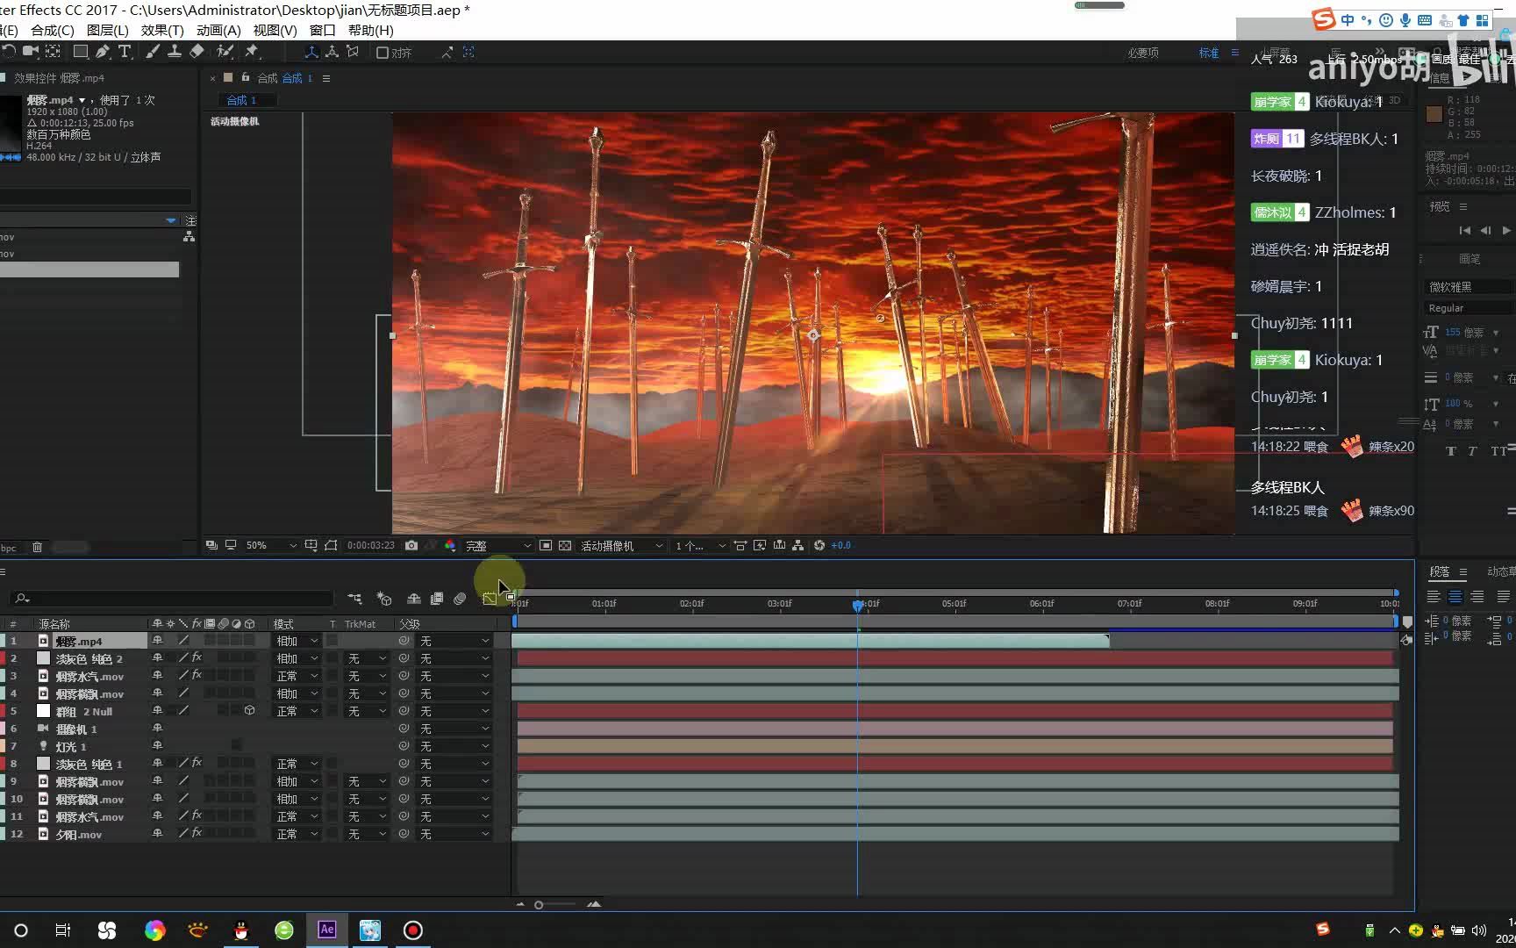Click the 标准 workspace link
This screenshot has width=1516, height=948.
[1209, 53]
